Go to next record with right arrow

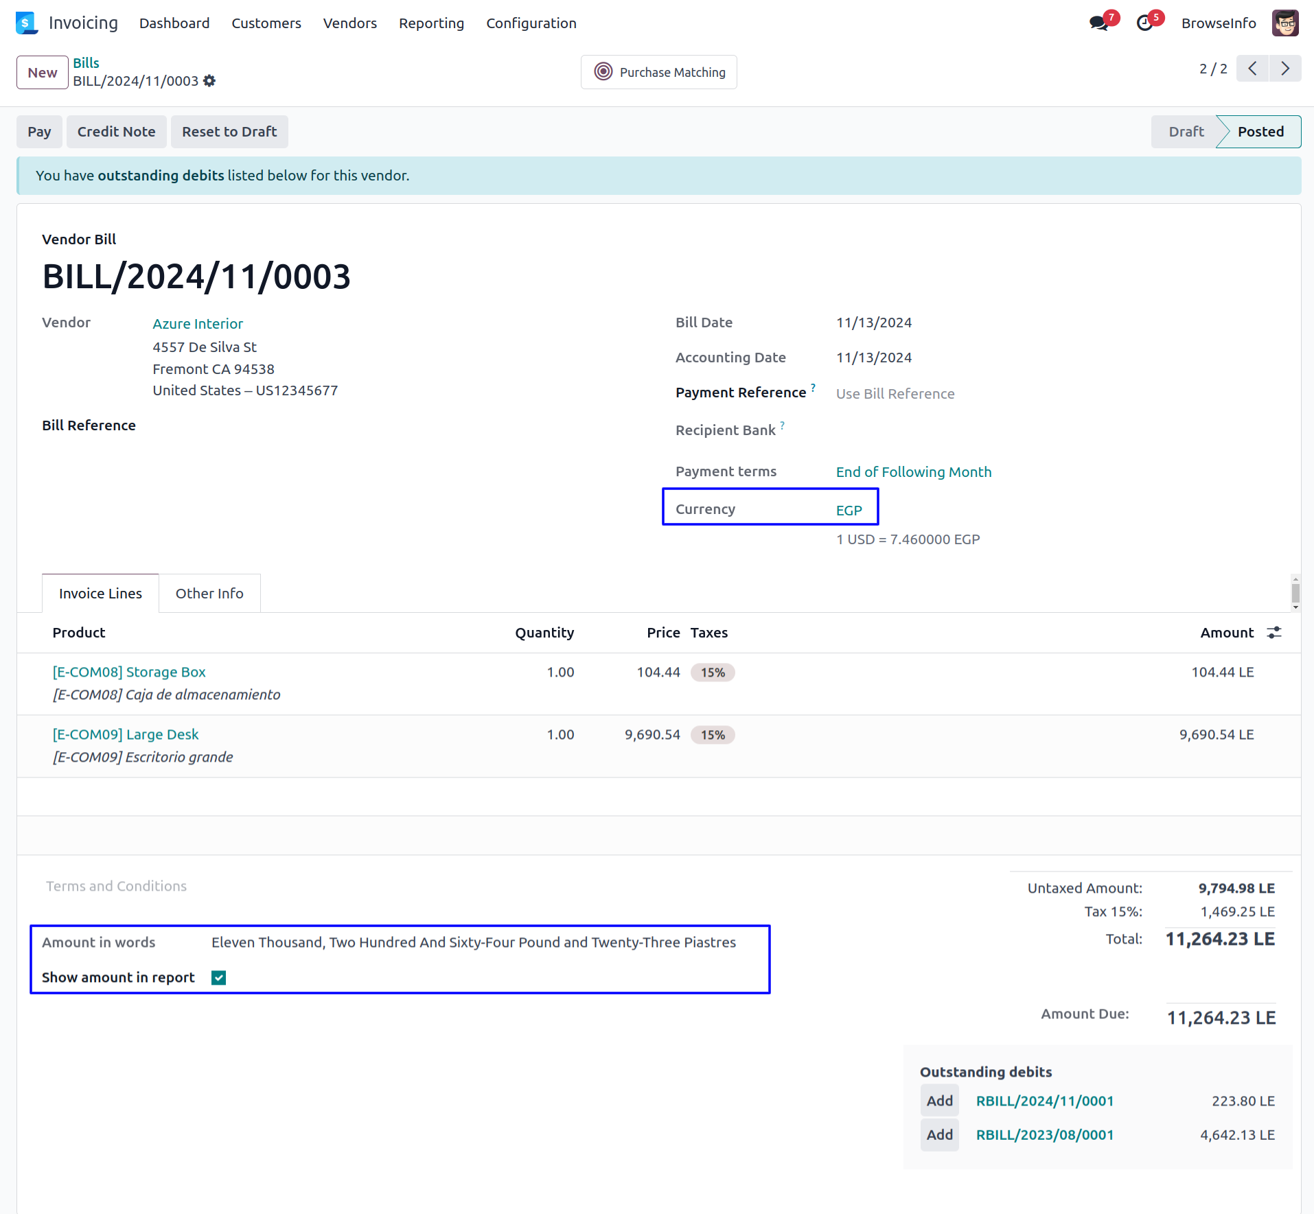pos(1284,69)
